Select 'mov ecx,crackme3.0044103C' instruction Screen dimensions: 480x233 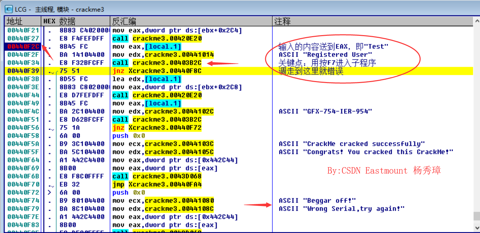point(163,144)
